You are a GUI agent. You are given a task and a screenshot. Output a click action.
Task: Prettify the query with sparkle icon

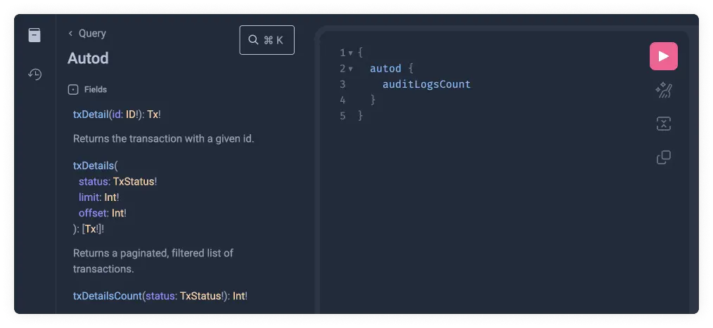(x=663, y=90)
